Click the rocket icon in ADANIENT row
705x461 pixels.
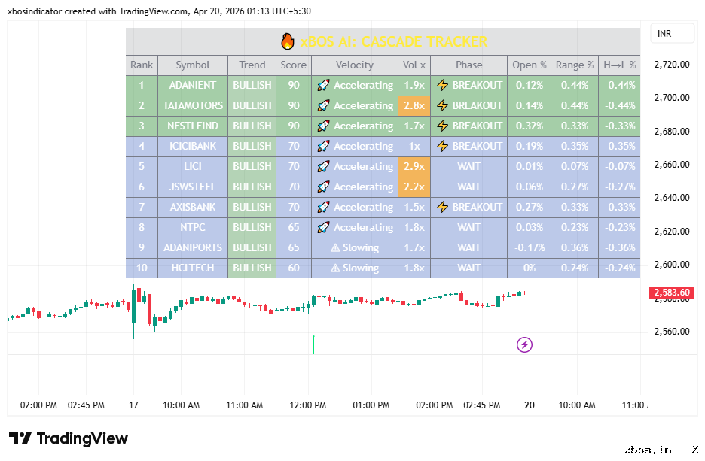pos(323,85)
